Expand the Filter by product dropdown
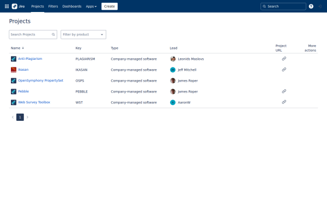Screen dimensions: 327x204 pos(83,35)
